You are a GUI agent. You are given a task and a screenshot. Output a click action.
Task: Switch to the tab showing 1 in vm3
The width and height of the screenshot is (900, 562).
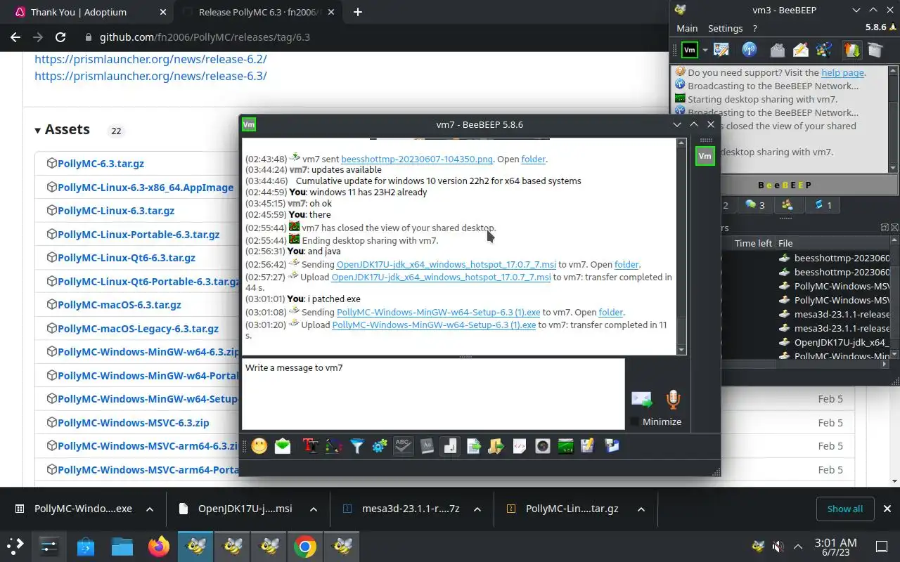pyautogui.click(x=823, y=205)
